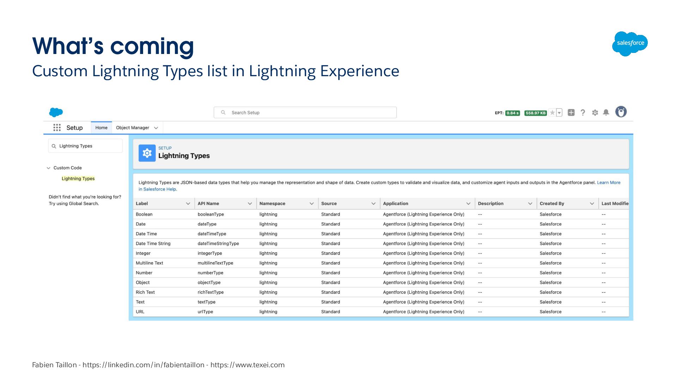The image size is (676, 381).
Task: Open the Object Manager tab dropdown chevron
Action: click(156, 128)
